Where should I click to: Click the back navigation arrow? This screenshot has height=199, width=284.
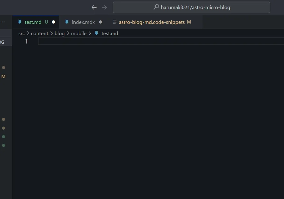pyautogui.click(x=94, y=7)
